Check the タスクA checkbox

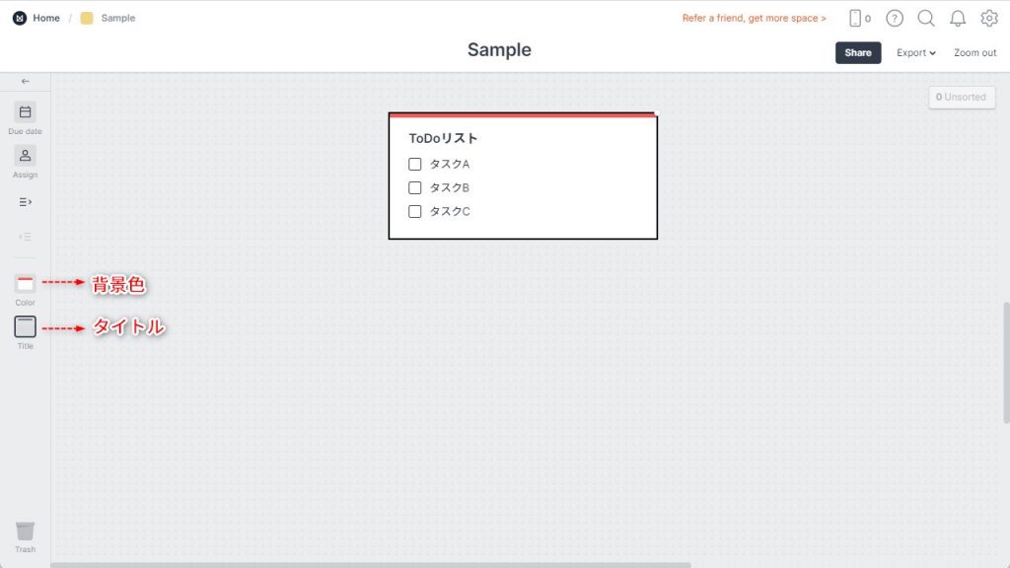[x=415, y=165]
